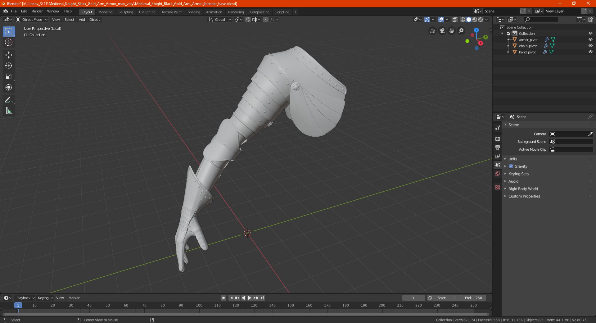Open the Render menu
The width and height of the screenshot is (596, 323).
pyautogui.click(x=37, y=11)
